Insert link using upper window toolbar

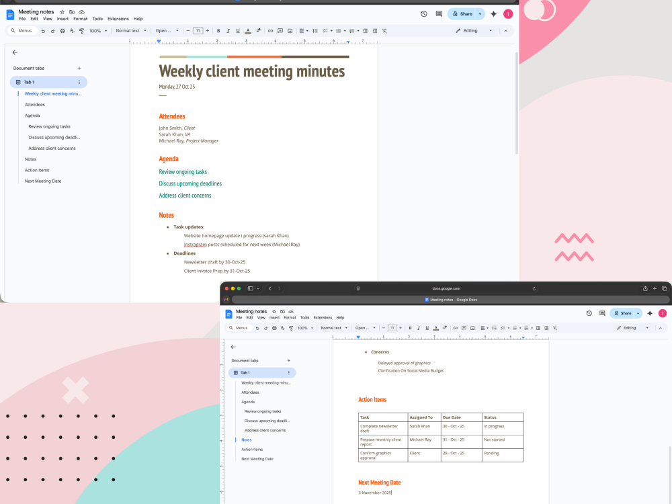click(270, 31)
